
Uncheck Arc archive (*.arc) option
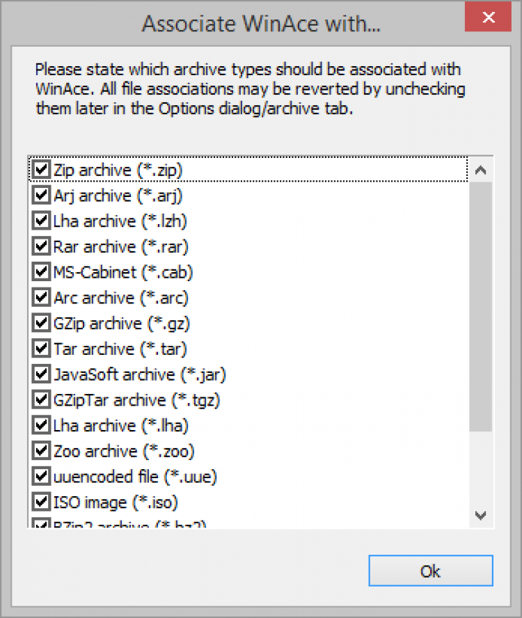coord(41,298)
